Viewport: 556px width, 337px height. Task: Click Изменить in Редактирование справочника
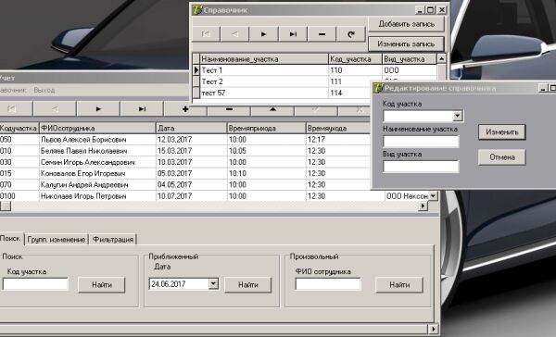click(502, 132)
